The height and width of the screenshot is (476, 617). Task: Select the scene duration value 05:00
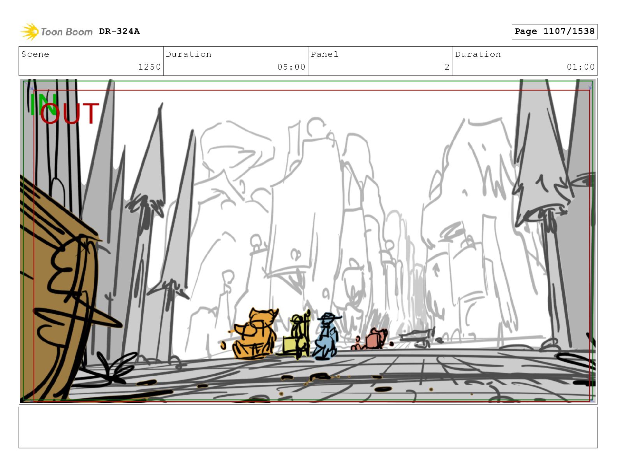tap(291, 67)
